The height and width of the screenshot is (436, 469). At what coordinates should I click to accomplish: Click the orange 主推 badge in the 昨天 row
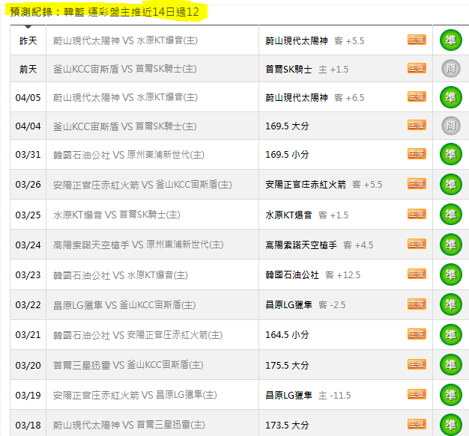pyautogui.click(x=417, y=40)
